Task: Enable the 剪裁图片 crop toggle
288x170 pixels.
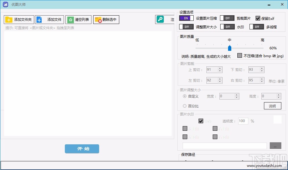Action: point(227,18)
